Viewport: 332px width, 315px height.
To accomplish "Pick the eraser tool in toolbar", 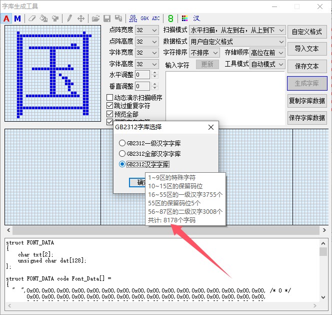I will (32, 19).
